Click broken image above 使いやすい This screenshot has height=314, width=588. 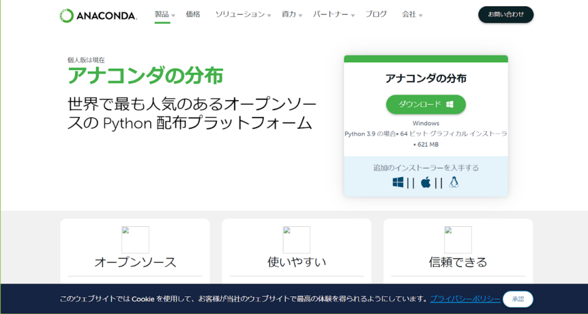(297, 240)
